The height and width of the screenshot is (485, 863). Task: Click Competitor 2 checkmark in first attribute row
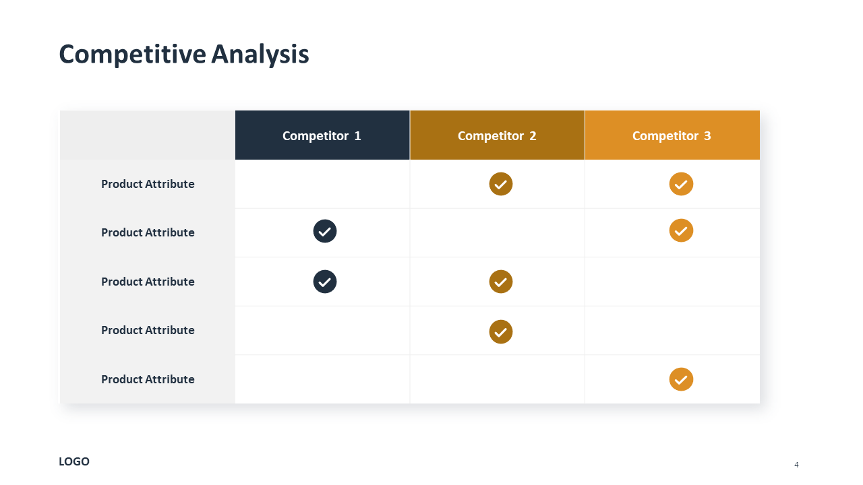[501, 184]
